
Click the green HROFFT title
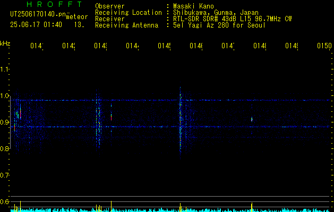click(54, 4)
